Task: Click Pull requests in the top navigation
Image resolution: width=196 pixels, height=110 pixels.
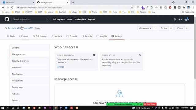Action: pyautogui.click(x=58, y=20)
